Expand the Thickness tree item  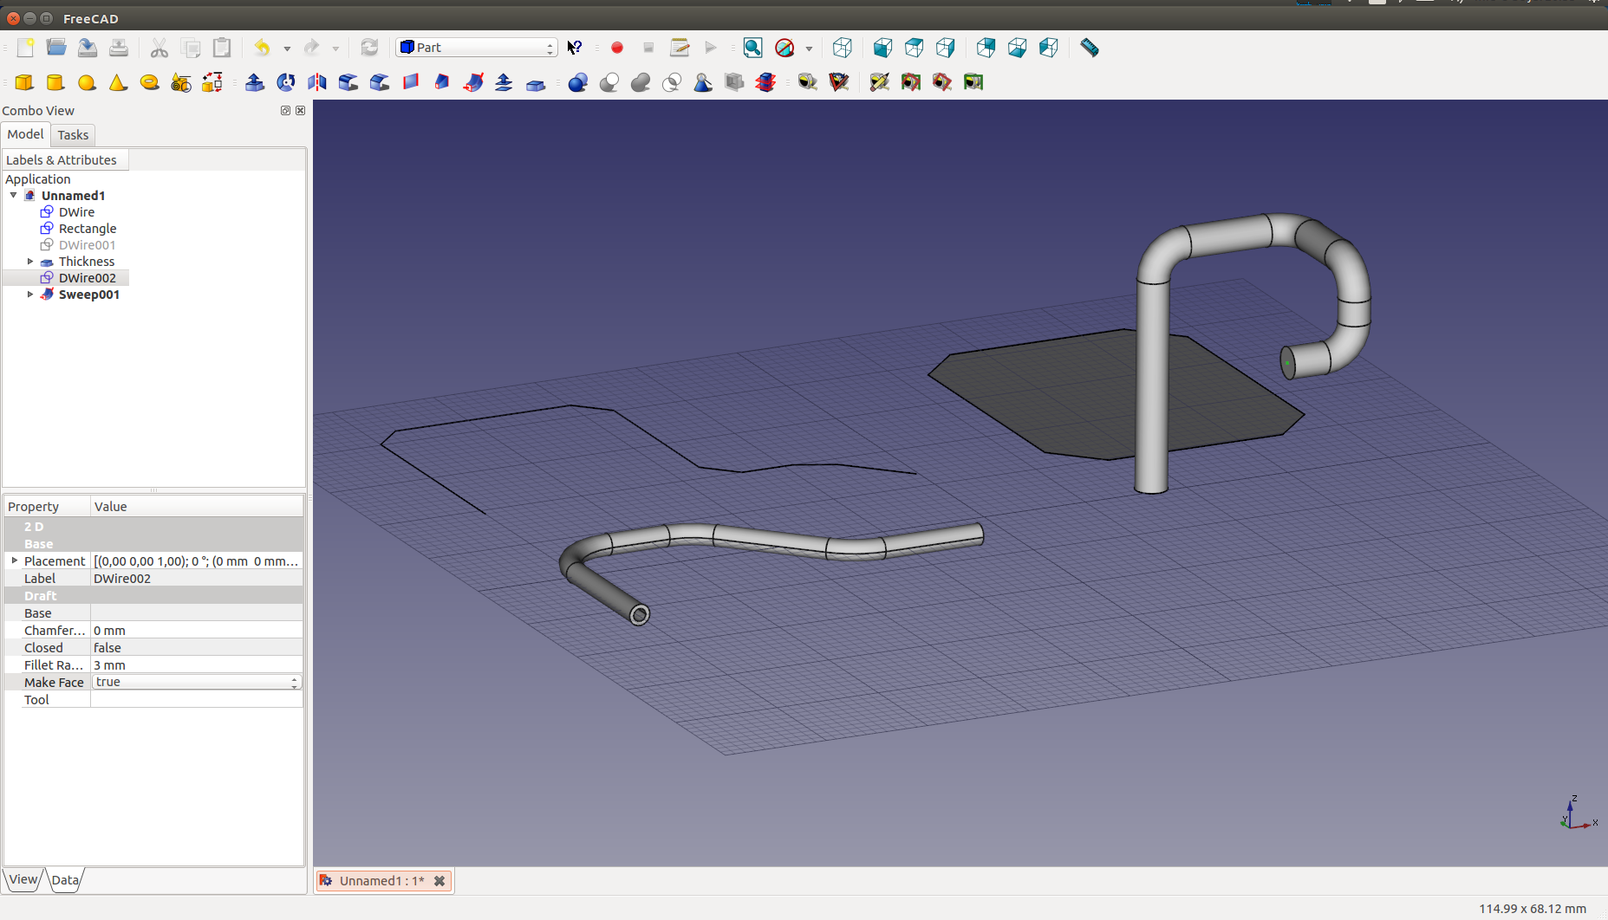pos(30,262)
